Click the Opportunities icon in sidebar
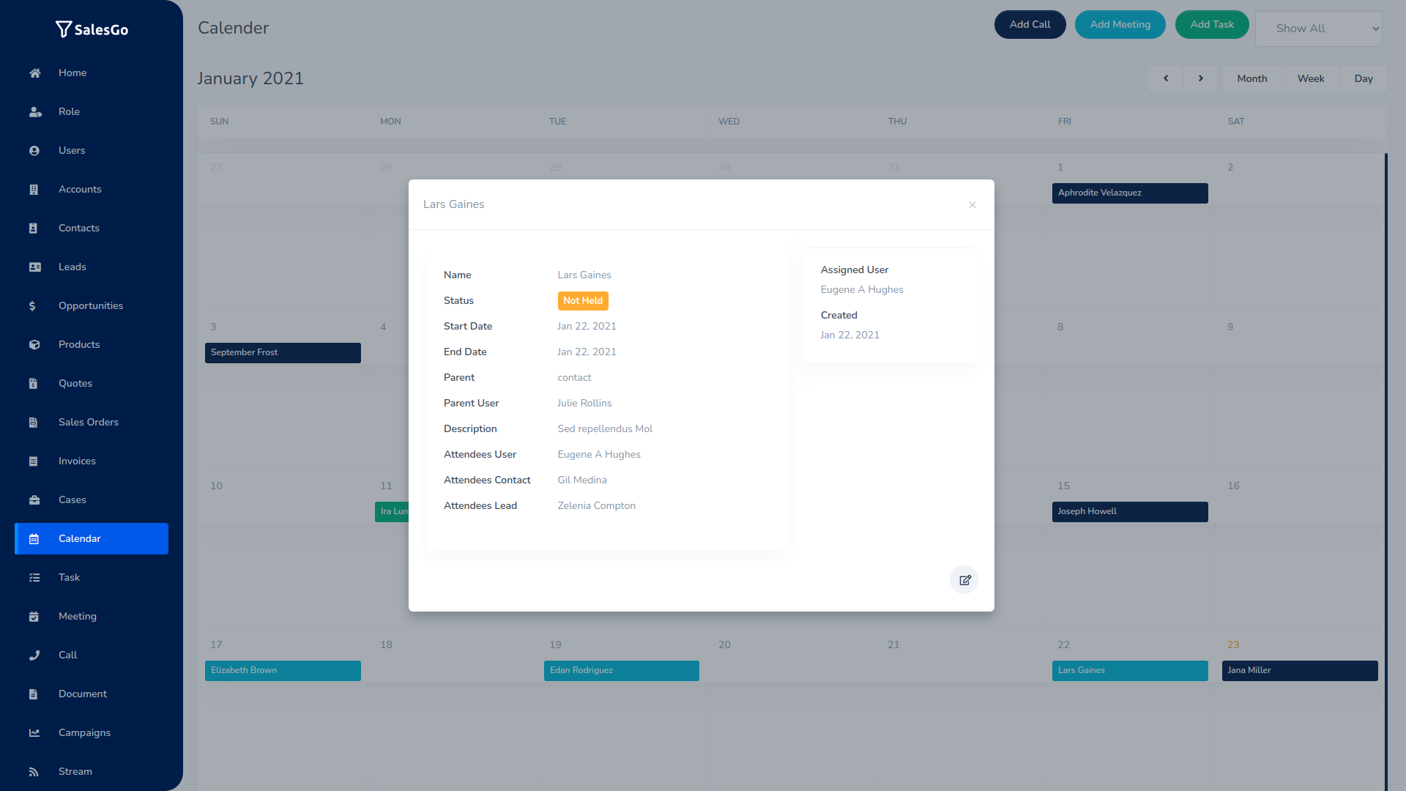Viewport: 1406px width, 791px height. click(34, 305)
